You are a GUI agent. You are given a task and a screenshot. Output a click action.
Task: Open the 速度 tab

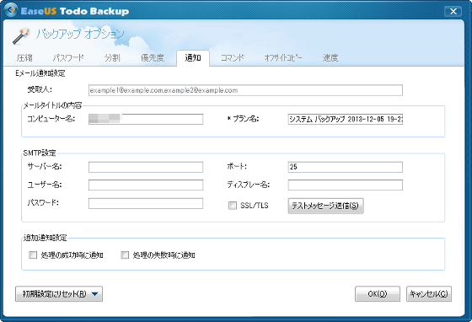(330, 58)
